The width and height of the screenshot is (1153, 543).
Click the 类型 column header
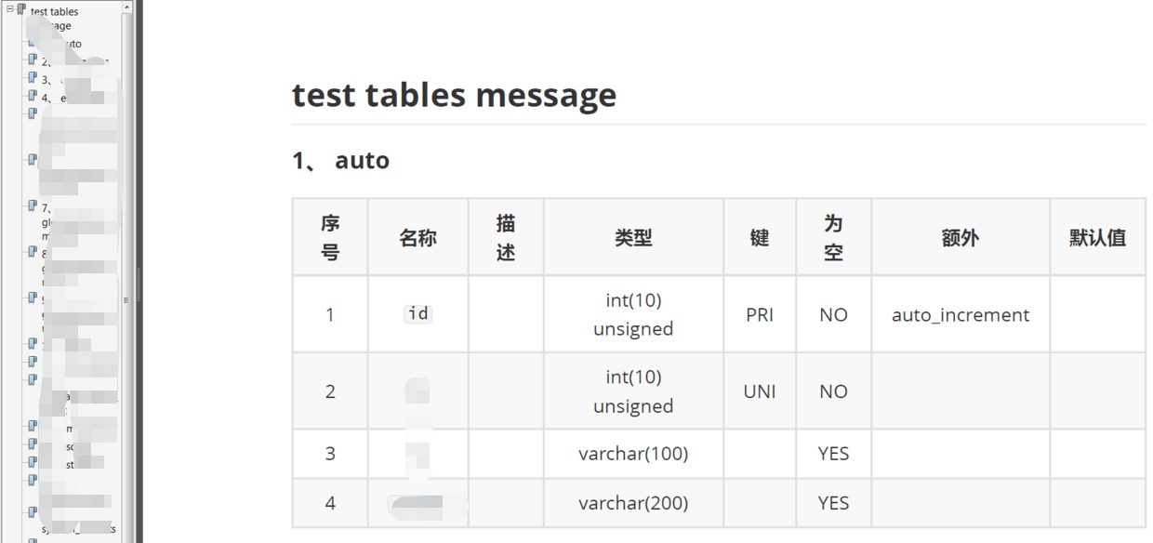[x=633, y=237]
